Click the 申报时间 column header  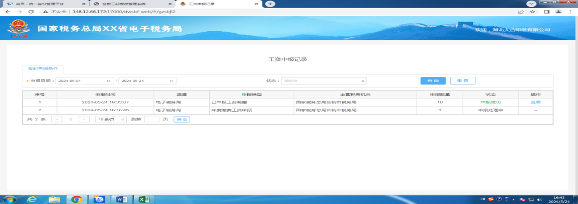click(x=105, y=95)
